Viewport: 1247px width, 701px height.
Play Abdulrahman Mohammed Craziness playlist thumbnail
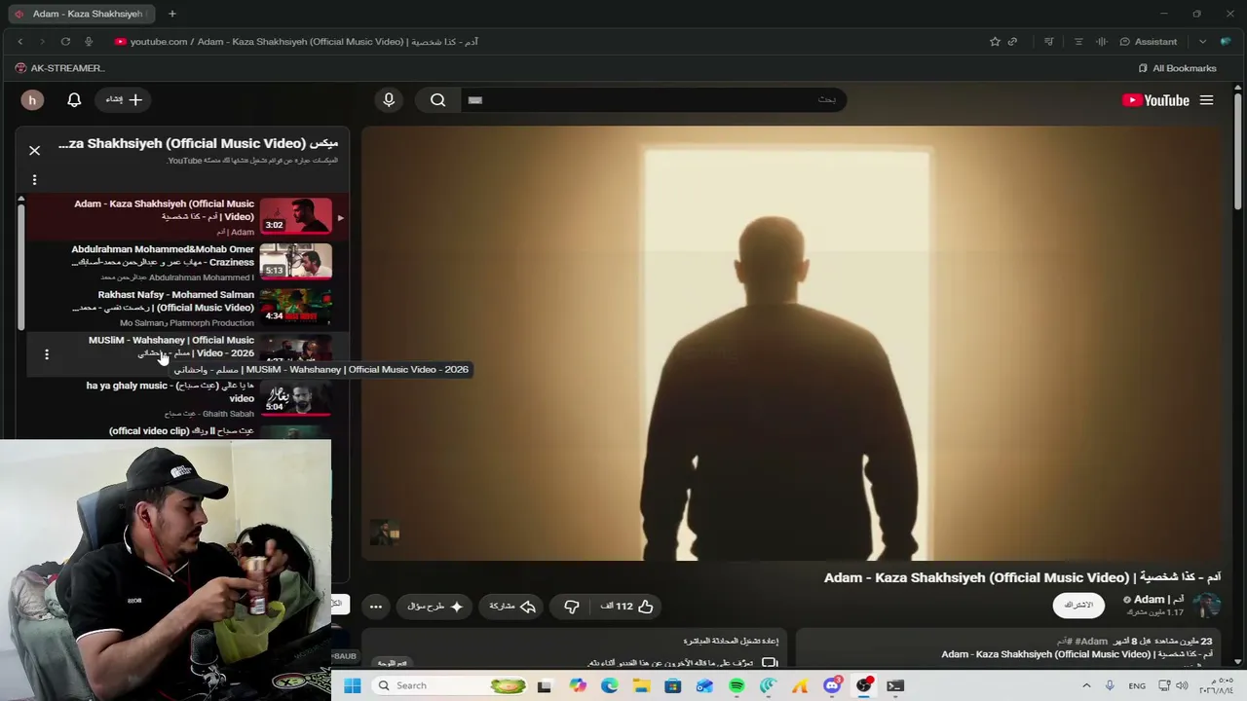click(x=295, y=262)
